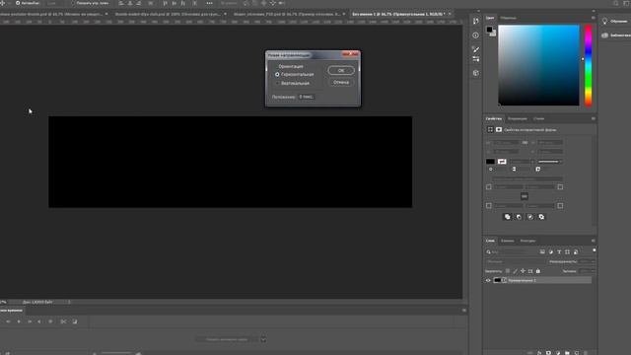
Task: Open the dropdown arrow next to the create timeline button
Action: [x=263, y=339]
